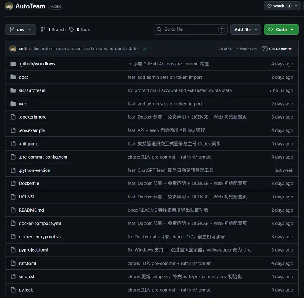Click the commit status green checkmark

[x=145, y=49]
